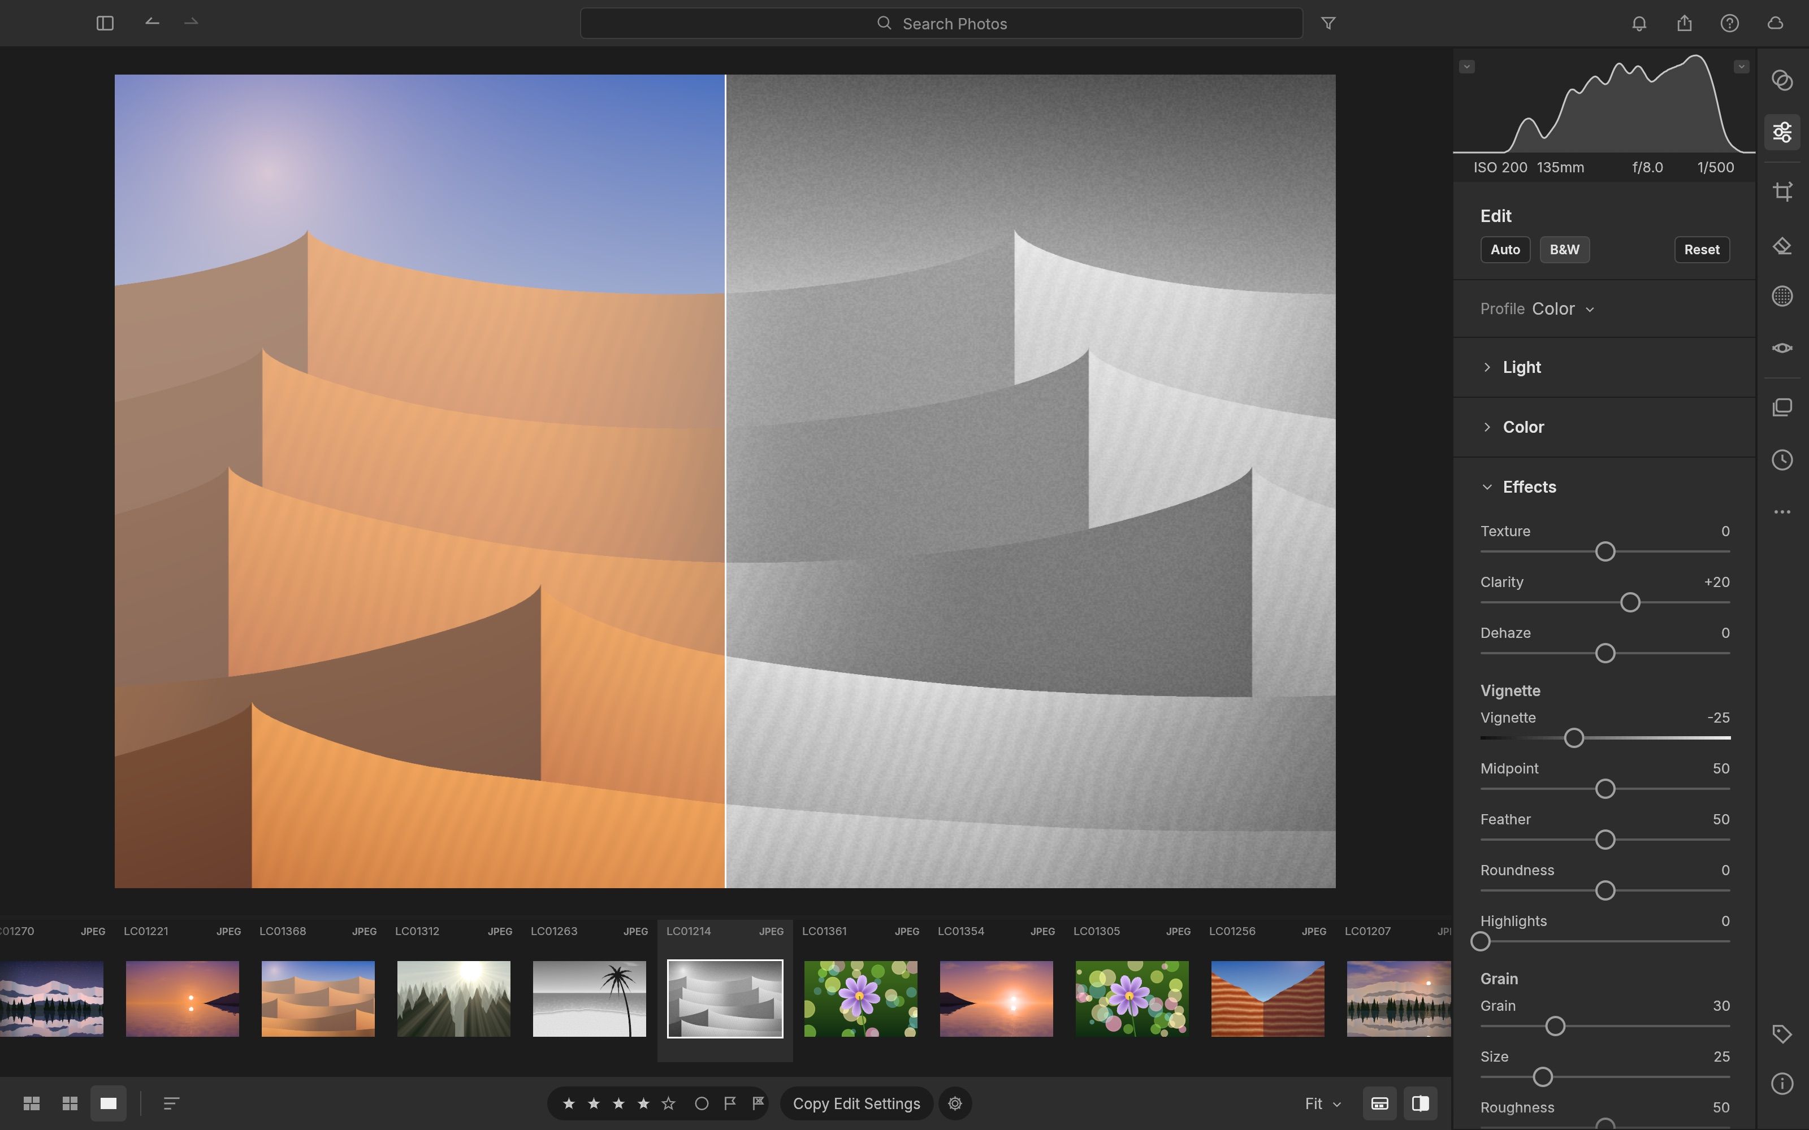
Task: Click the Auto edit button
Action: tap(1505, 250)
